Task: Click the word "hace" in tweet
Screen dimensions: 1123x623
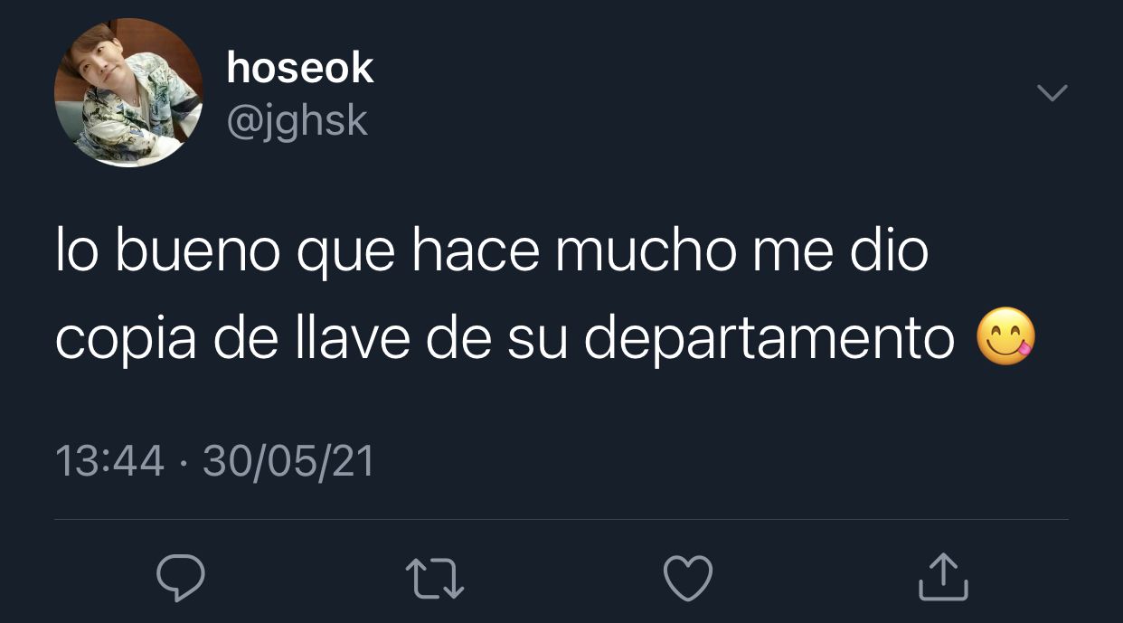Action: tap(476, 250)
